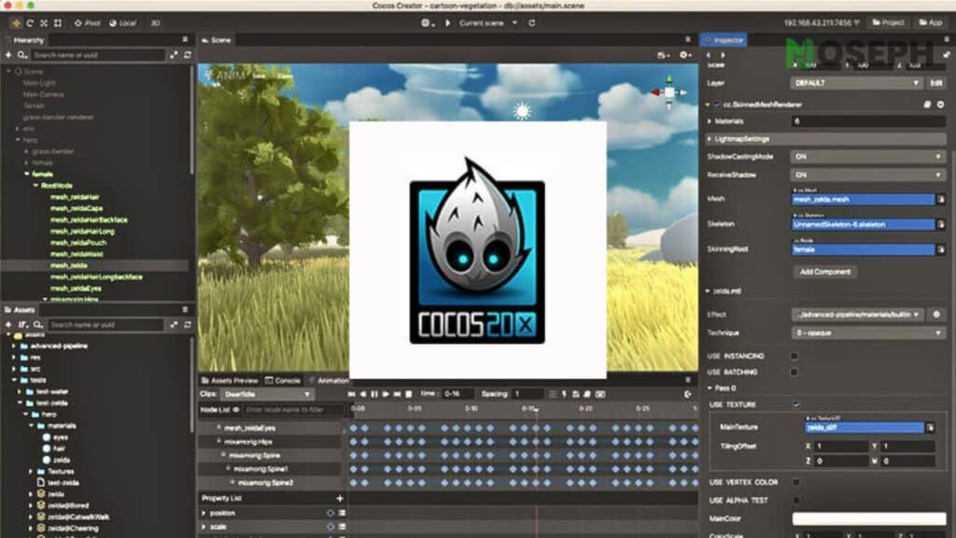This screenshot has height=538, width=956.
Task: Select the Rotate transform tool
Action: tap(30, 23)
